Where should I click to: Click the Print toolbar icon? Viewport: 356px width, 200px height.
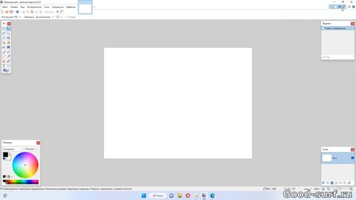17,12
